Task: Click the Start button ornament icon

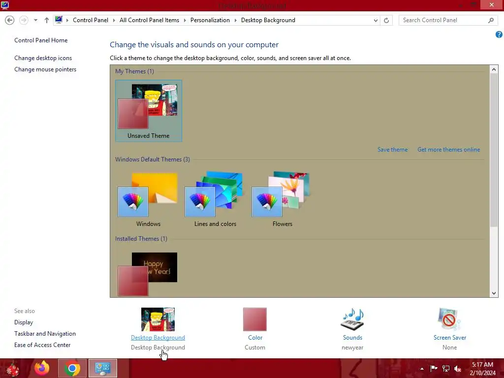Action: tap(12, 368)
